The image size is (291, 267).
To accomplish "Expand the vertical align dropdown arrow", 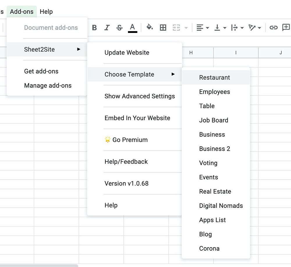I will pyautogui.click(x=225, y=28).
